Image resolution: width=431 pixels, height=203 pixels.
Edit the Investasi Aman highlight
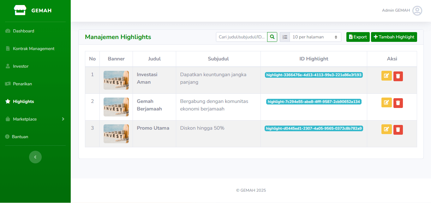click(x=386, y=76)
